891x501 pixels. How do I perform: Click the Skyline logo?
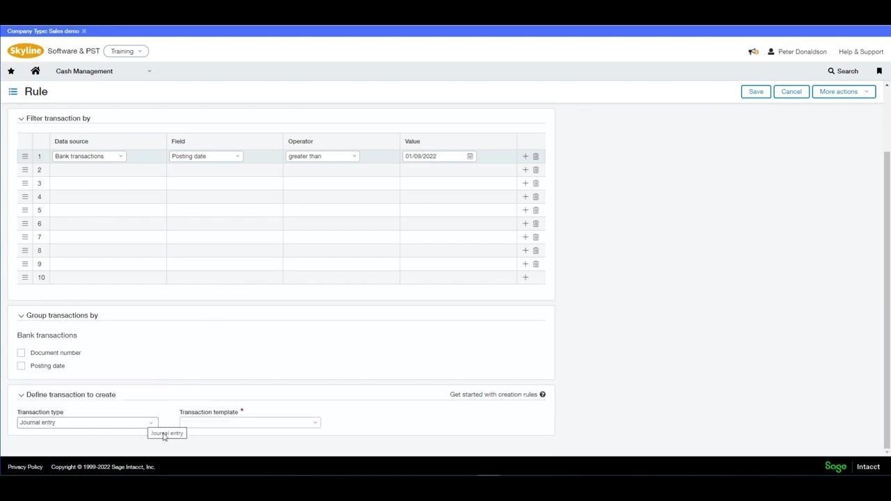[26, 51]
